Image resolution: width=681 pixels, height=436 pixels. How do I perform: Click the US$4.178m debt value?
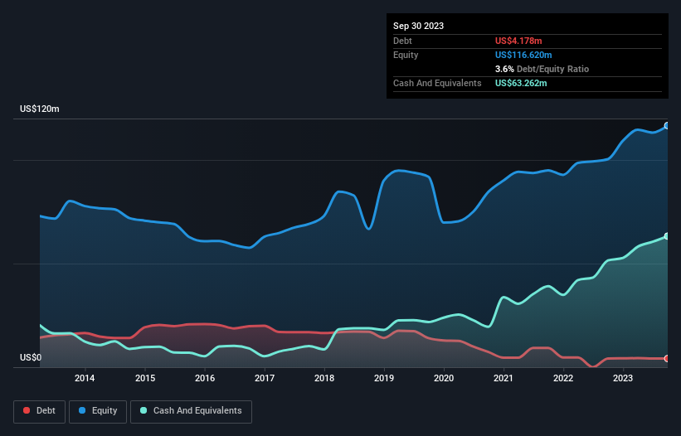click(518, 41)
